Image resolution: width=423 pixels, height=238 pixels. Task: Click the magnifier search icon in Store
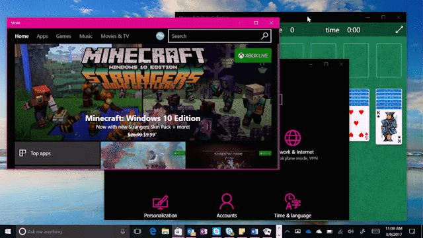point(264,36)
